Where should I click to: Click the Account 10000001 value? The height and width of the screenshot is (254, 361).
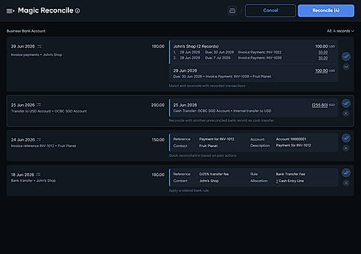(x=291, y=139)
